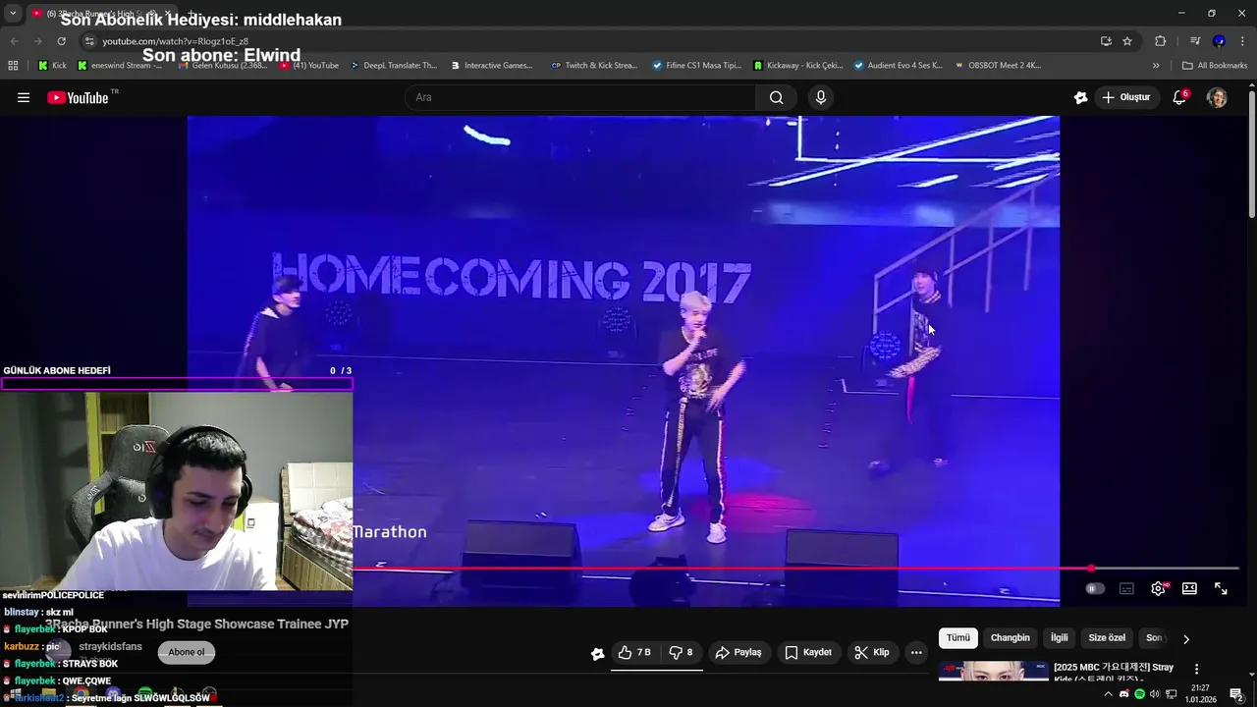Start voice search with the microphone
Viewport: 1257px width, 707px height.
pyautogui.click(x=821, y=97)
